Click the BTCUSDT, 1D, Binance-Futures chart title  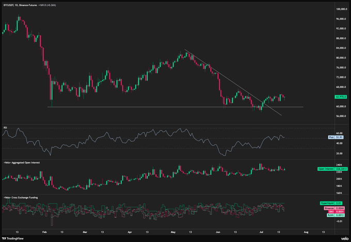[20, 5]
